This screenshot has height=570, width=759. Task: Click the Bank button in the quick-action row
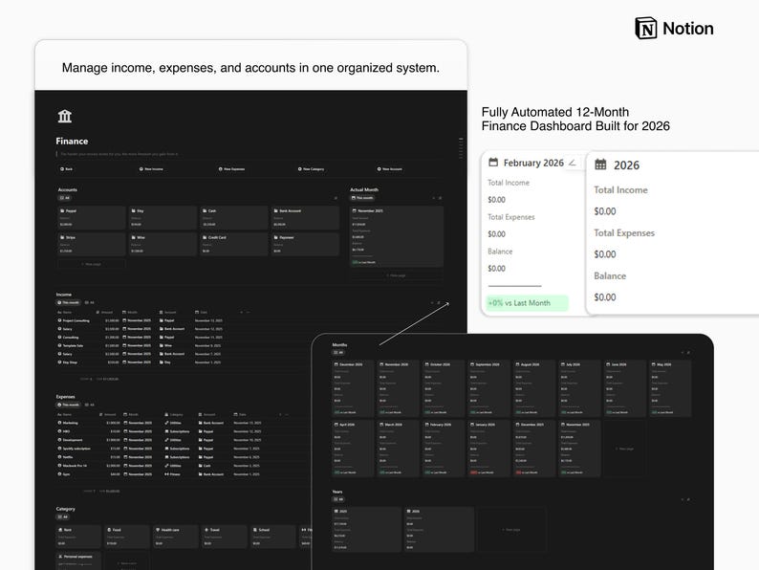point(66,169)
